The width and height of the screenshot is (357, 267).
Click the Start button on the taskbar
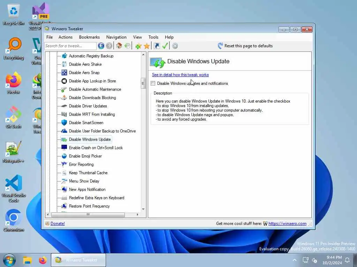coord(9,260)
